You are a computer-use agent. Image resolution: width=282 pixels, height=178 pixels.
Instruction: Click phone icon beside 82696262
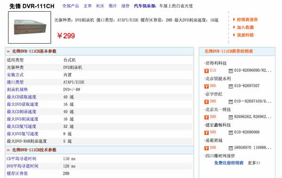click(x=231, y=117)
